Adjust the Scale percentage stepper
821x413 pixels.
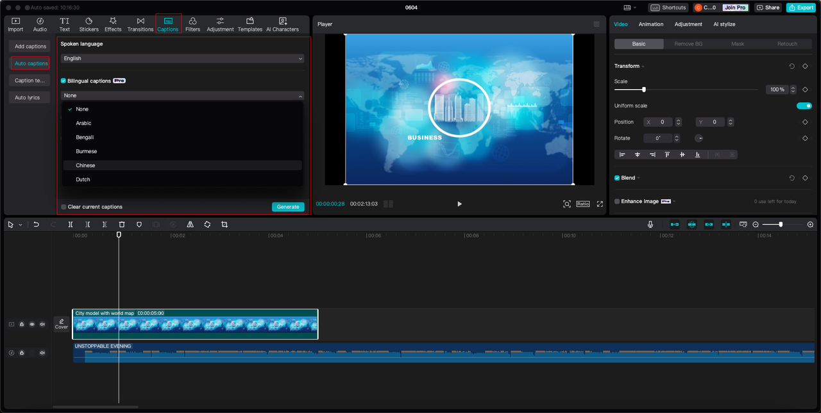point(793,90)
